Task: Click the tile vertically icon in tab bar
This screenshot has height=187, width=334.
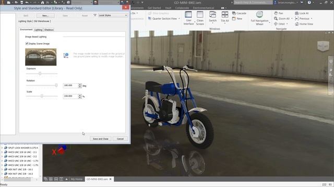Action: coord(61,179)
